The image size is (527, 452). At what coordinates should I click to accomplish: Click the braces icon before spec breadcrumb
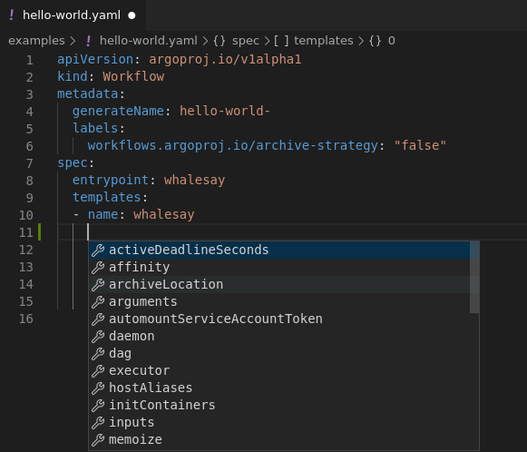[x=220, y=41]
